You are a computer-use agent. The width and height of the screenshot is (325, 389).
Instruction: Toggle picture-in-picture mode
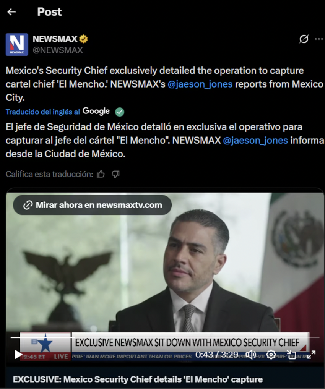(x=291, y=355)
